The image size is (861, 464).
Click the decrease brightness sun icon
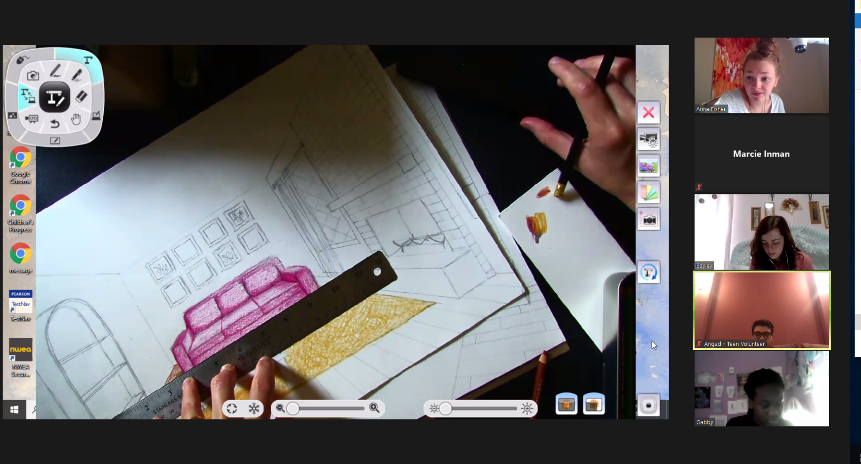coord(434,408)
